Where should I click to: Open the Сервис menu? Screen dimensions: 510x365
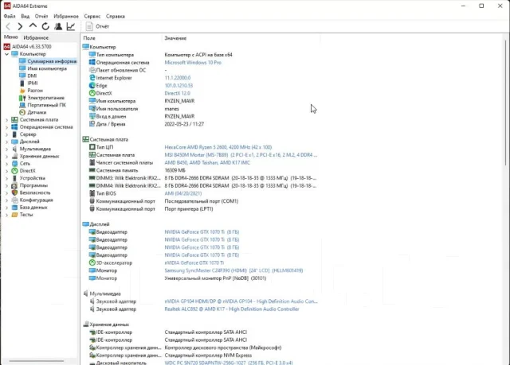[x=92, y=16]
